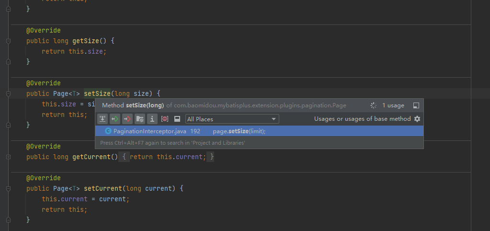Viewport: 490px width, 231px height.
Task: Click 'return this.size;' statement
Action: click(74, 51)
